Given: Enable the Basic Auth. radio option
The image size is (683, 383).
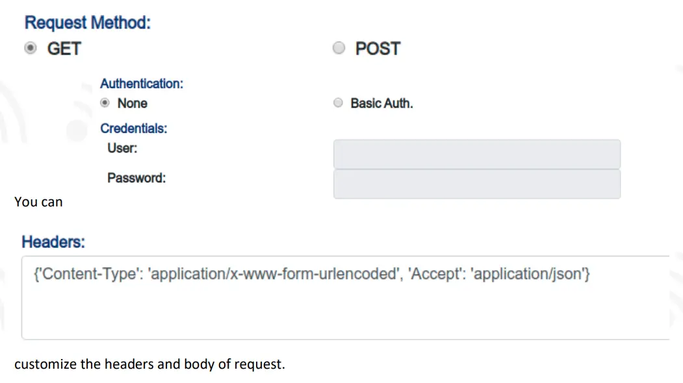Looking at the screenshot, I should point(337,103).
